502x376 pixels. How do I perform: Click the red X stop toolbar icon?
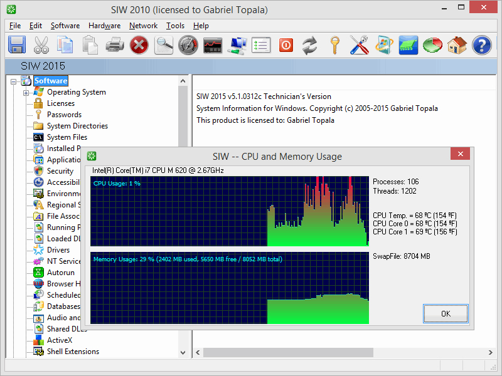coord(139,45)
